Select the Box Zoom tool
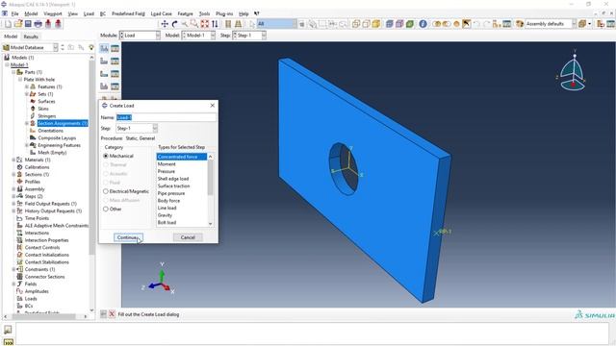This screenshot has height=346, width=616. coord(194,24)
